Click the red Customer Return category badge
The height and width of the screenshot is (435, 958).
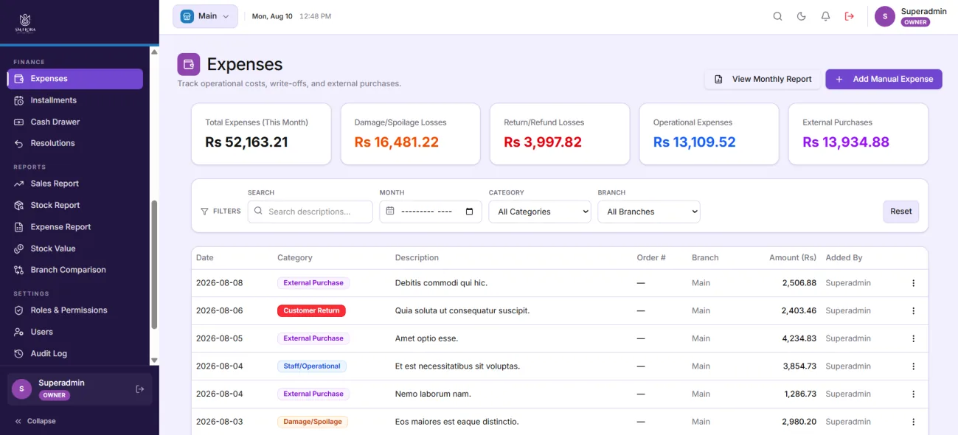tap(311, 311)
